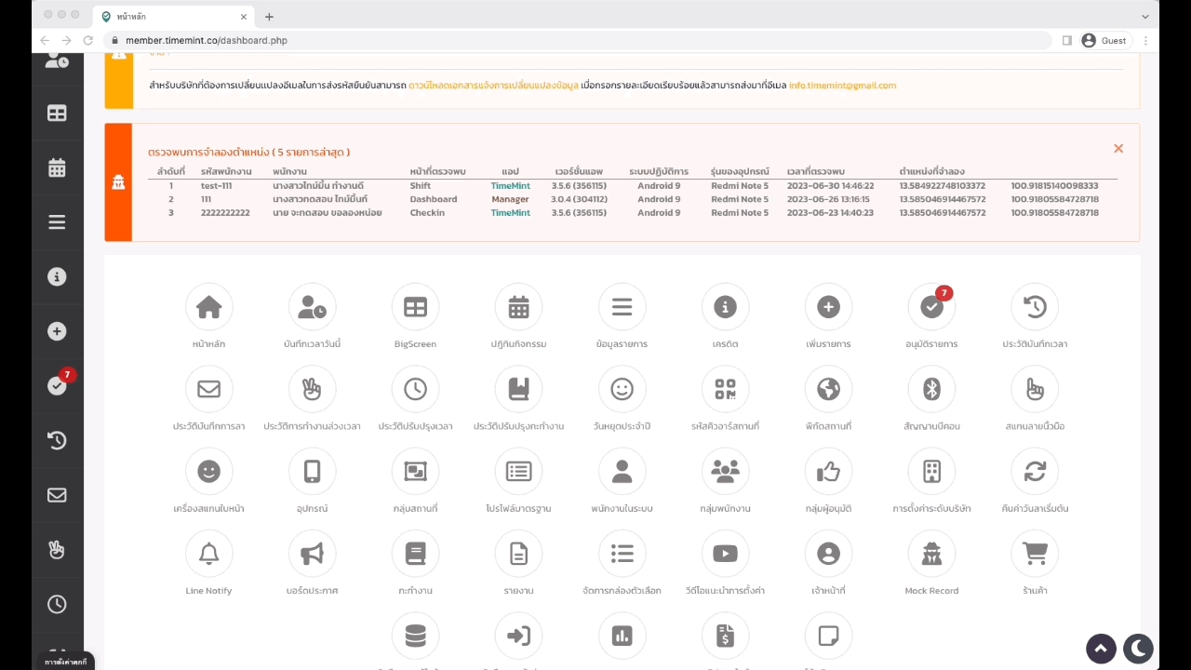This screenshot has height=670, width=1191.
Task: Open the fingerprint scan icon
Action: coord(1035,390)
